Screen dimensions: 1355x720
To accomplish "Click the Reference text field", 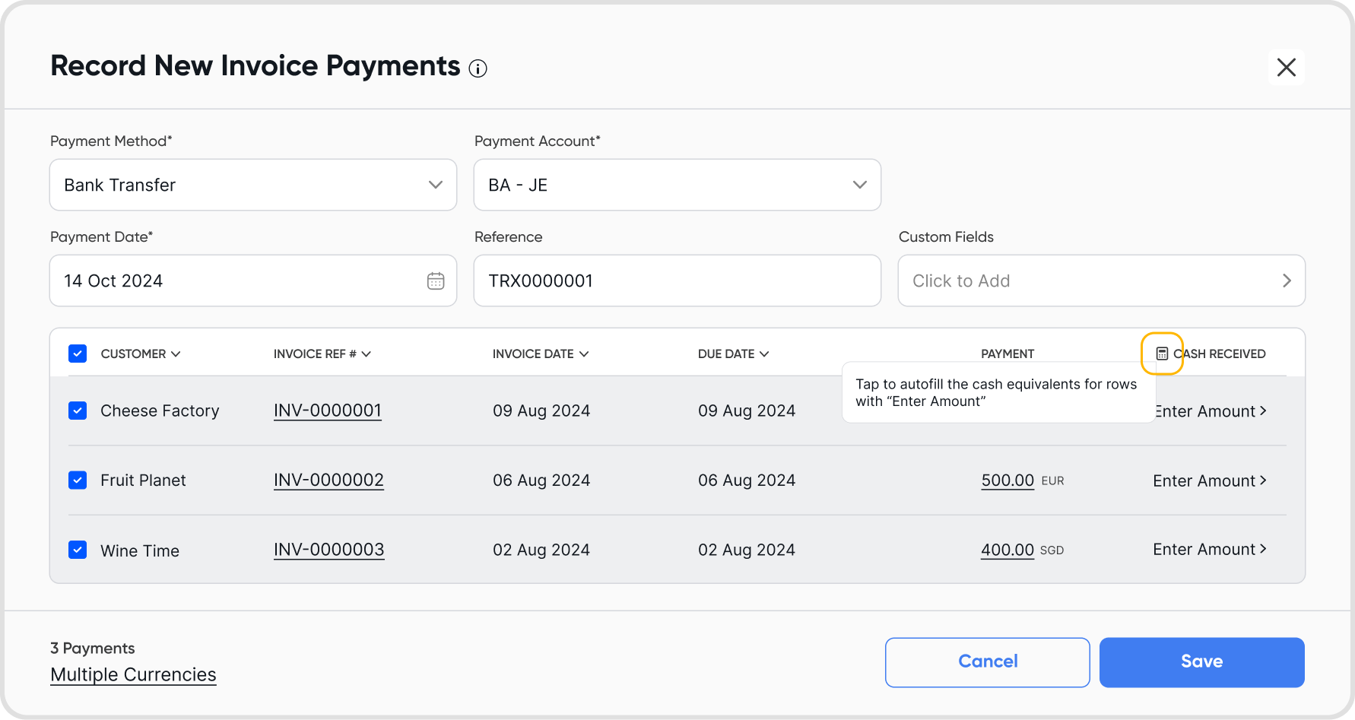I will coord(677,281).
